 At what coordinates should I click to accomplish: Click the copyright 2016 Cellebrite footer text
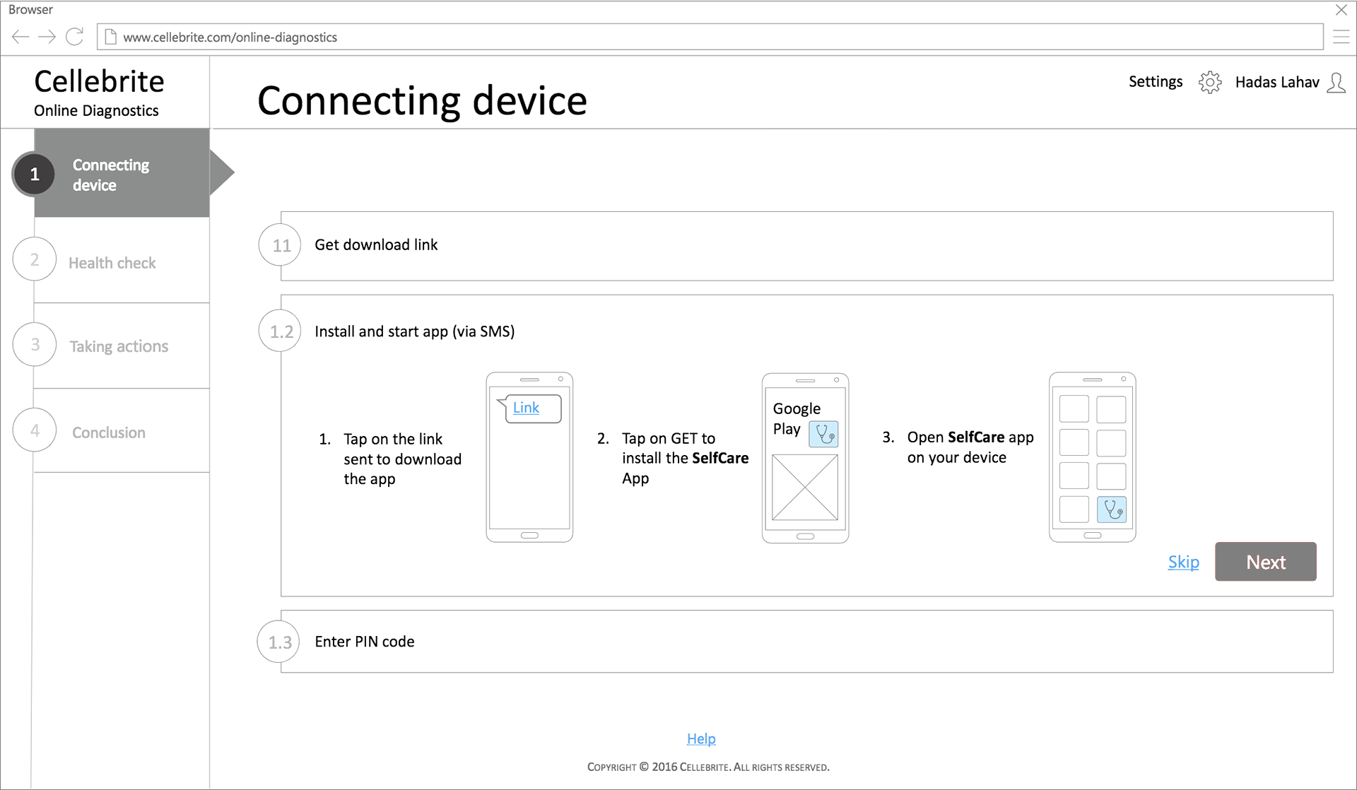pyautogui.click(x=708, y=767)
